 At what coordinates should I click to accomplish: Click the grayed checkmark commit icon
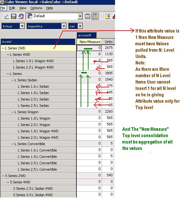click(x=6, y=16)
